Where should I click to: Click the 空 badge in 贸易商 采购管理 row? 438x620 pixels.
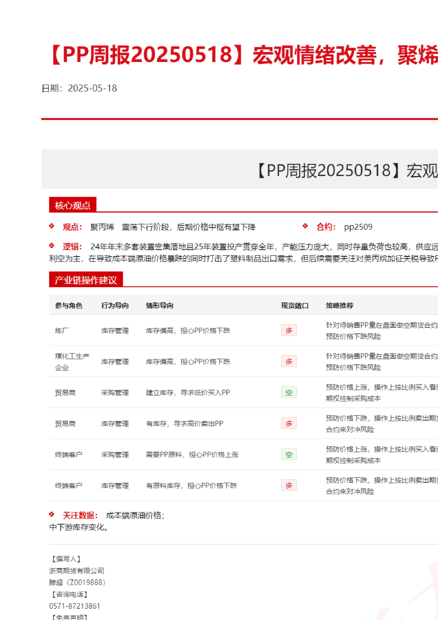289,392
